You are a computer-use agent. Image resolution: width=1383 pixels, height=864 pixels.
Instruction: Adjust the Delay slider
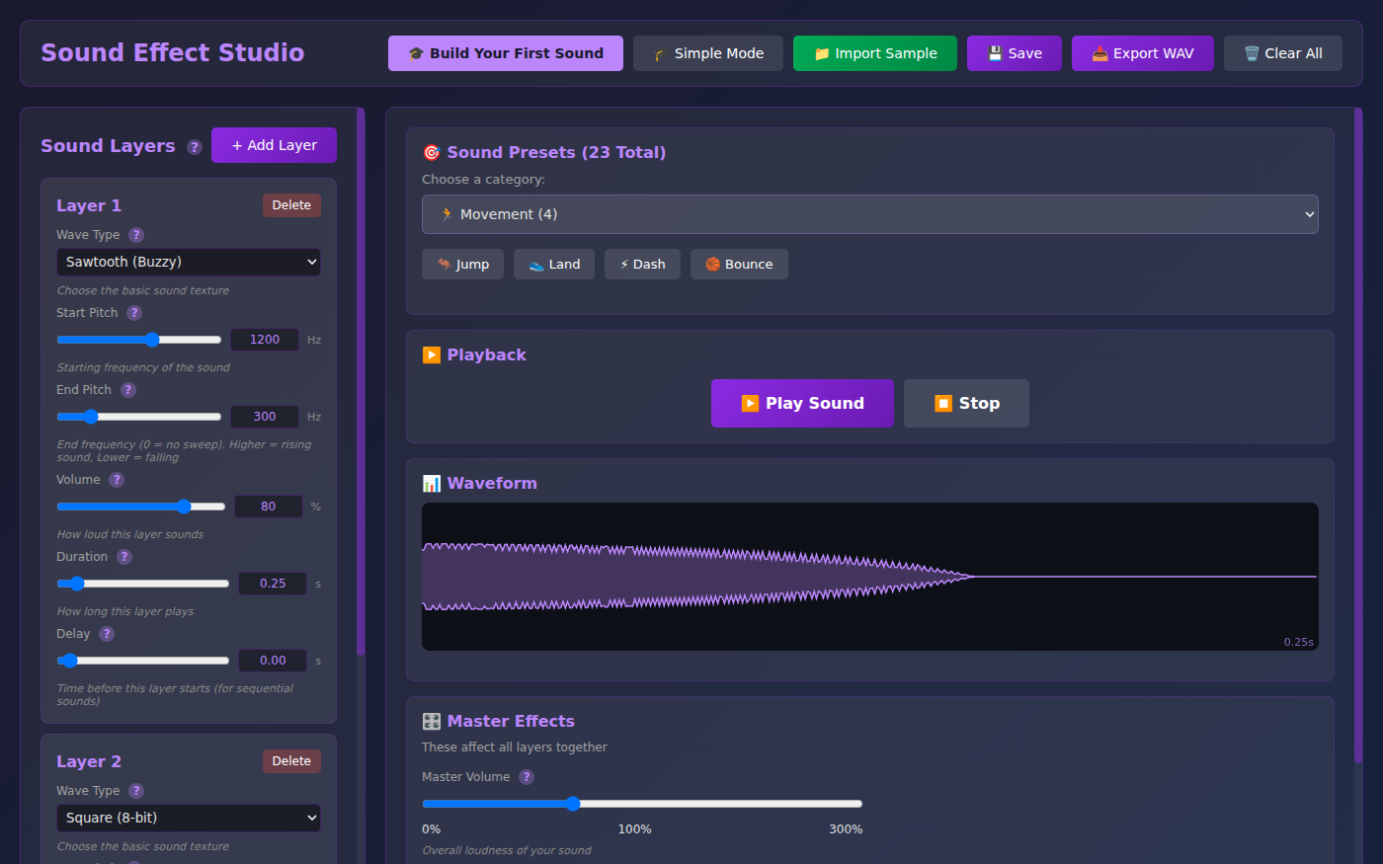tap(143, 661)
